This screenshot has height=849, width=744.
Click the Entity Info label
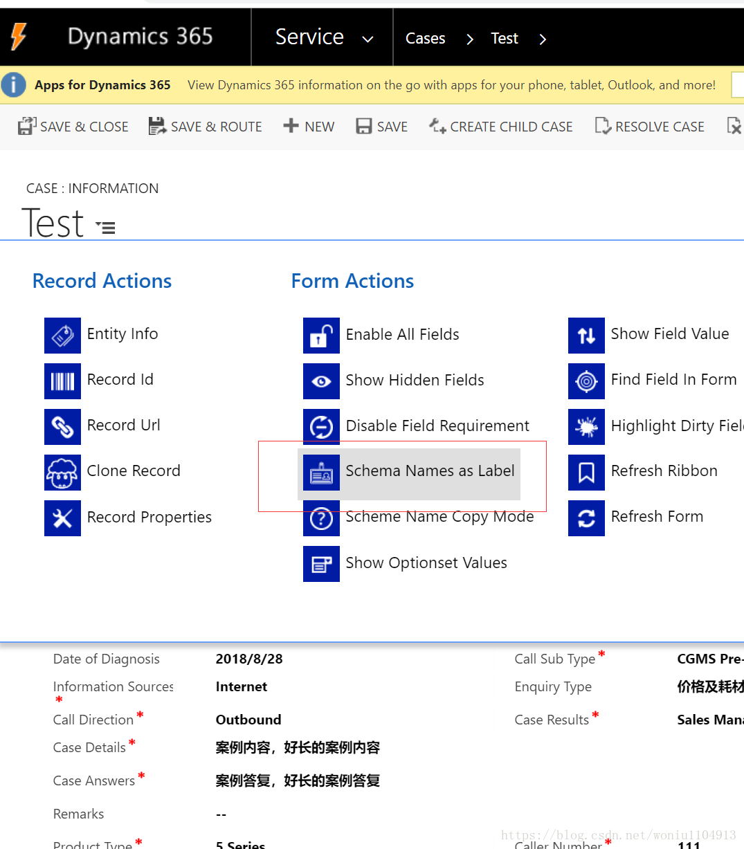[123, 334]
